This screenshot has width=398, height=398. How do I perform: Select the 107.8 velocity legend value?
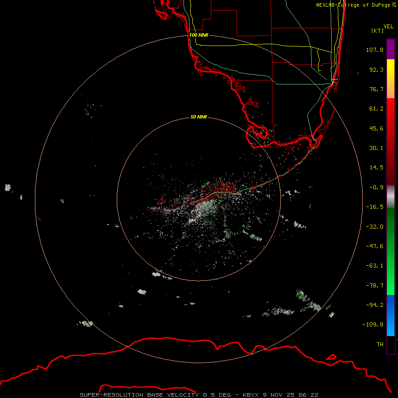click(375, 50)
